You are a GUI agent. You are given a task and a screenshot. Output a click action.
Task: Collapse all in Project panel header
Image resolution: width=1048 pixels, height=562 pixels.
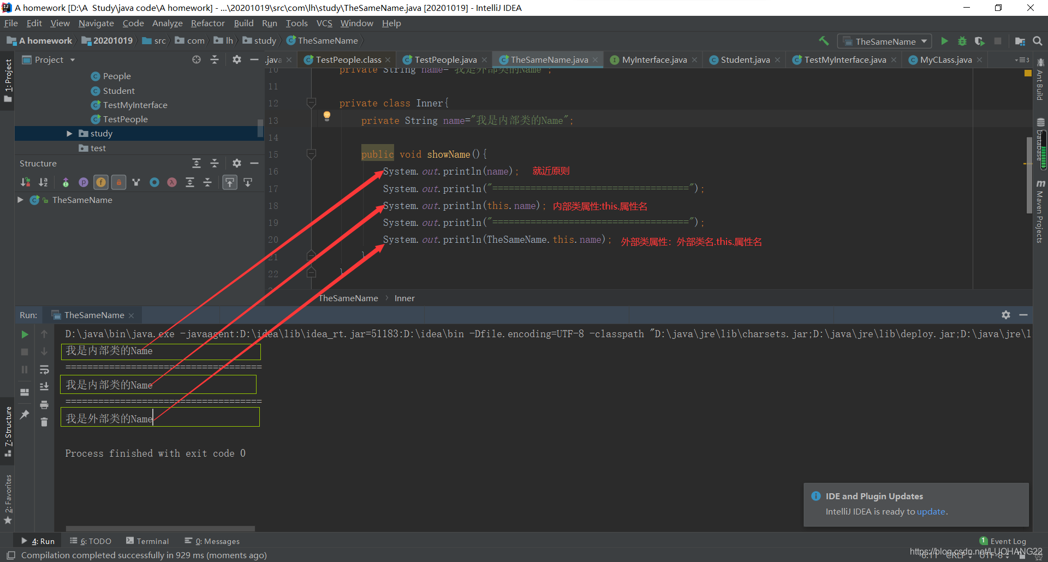point(215,59)
